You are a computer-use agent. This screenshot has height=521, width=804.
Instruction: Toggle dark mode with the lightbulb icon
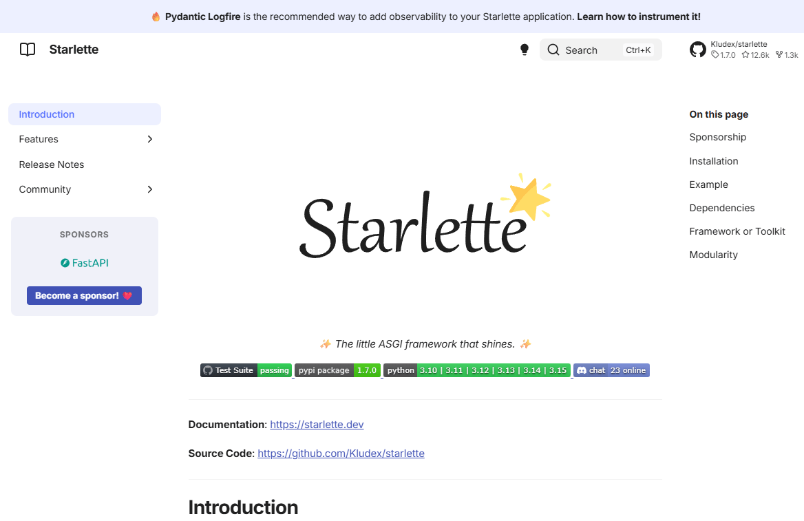(524, 50)
